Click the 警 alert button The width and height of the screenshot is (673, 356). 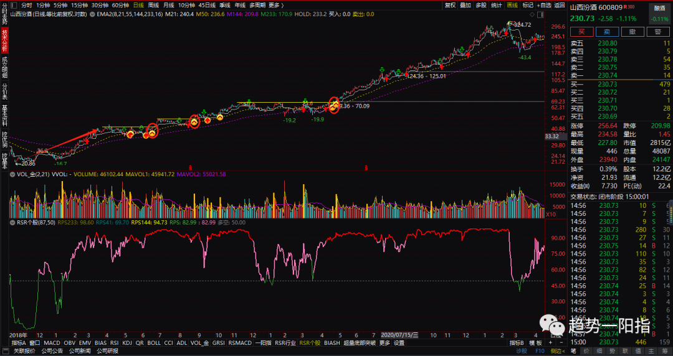[x=657, y=32]
